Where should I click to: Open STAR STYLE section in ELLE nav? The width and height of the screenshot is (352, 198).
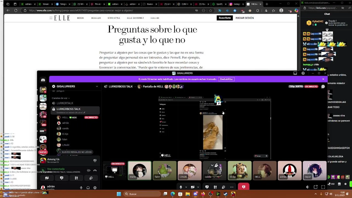(x=114, y=18)
